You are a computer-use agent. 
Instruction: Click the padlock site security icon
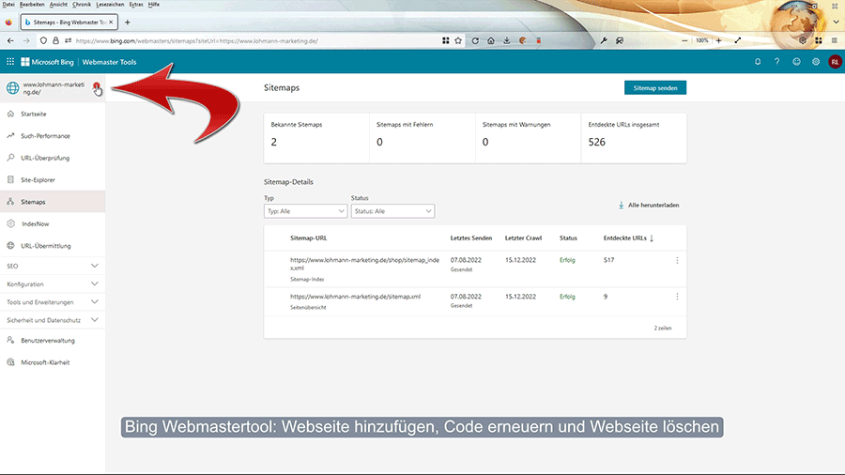[x=55, y=41]
